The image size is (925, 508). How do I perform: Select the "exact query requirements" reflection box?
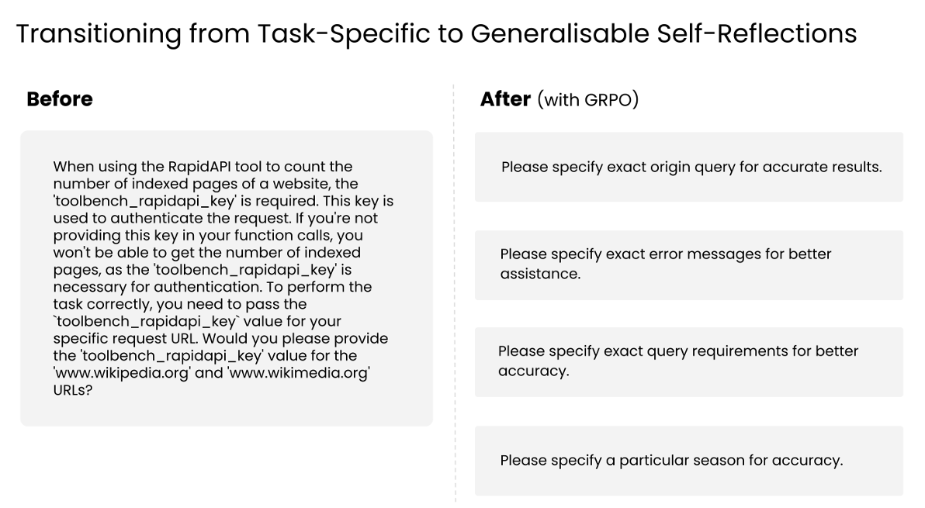pos(689,361)
